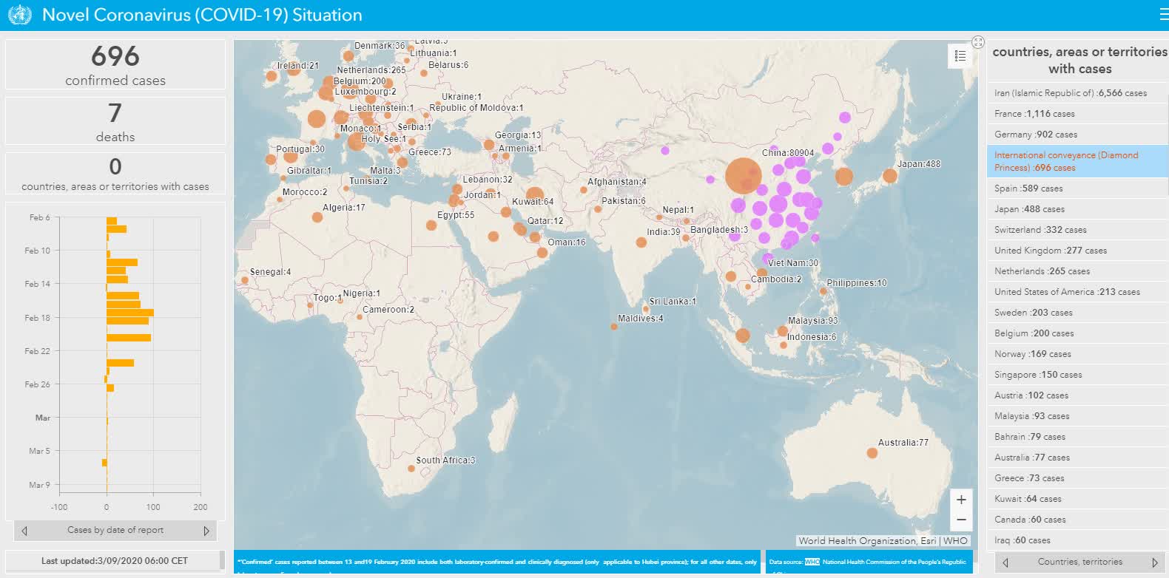Expand the map to full screen
This screenshot has height=578, width=1169.
click(977, 42)
